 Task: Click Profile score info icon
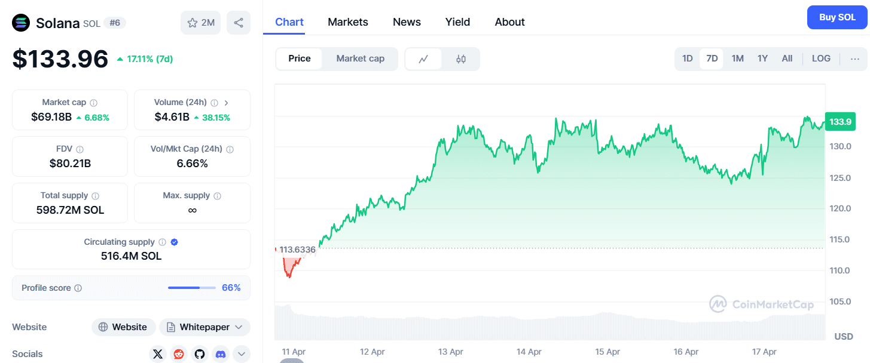point(78,288)
